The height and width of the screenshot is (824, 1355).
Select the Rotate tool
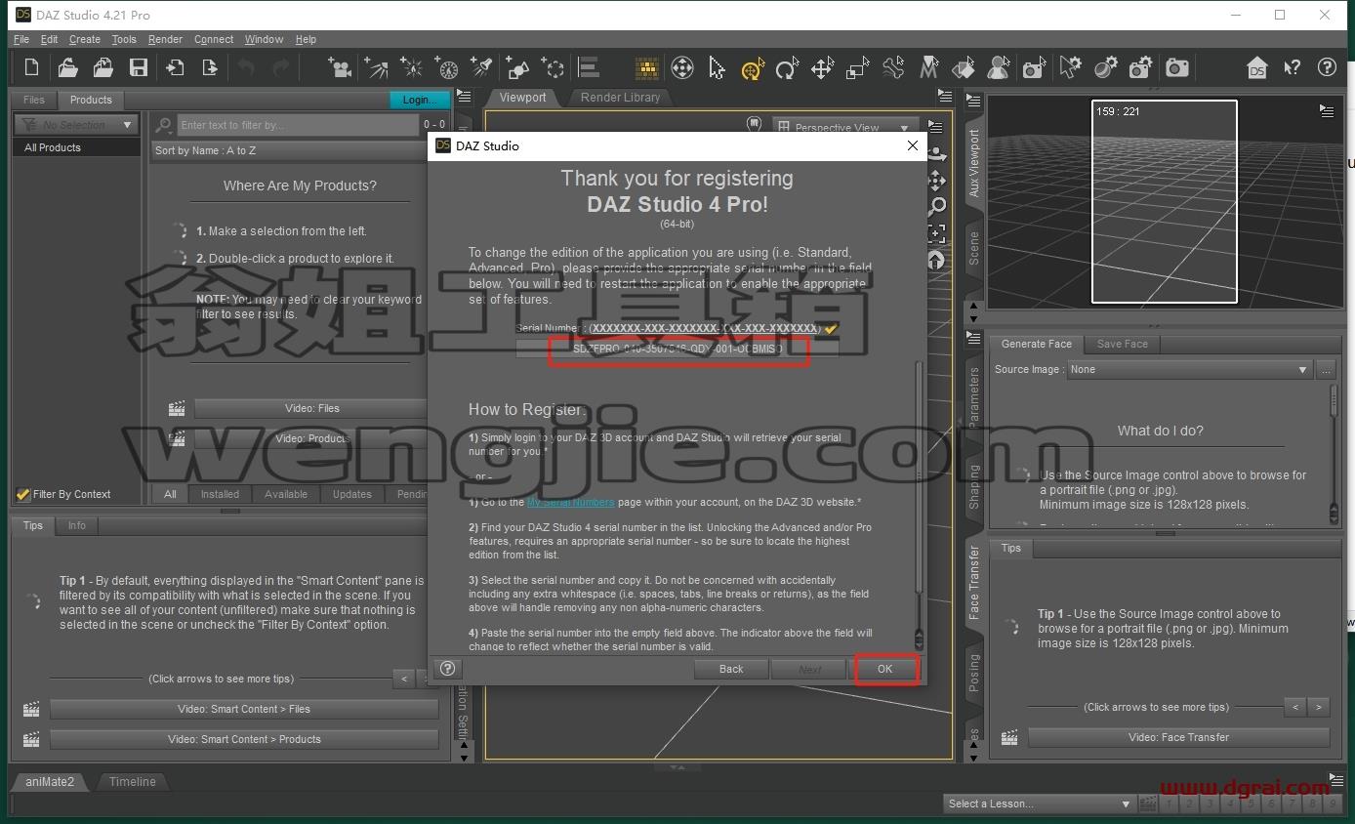tap(787, 67)
